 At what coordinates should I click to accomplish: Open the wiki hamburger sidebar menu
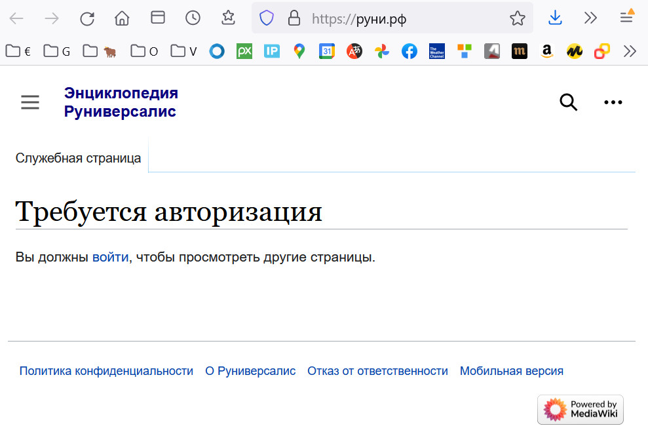tap(30, 102)
